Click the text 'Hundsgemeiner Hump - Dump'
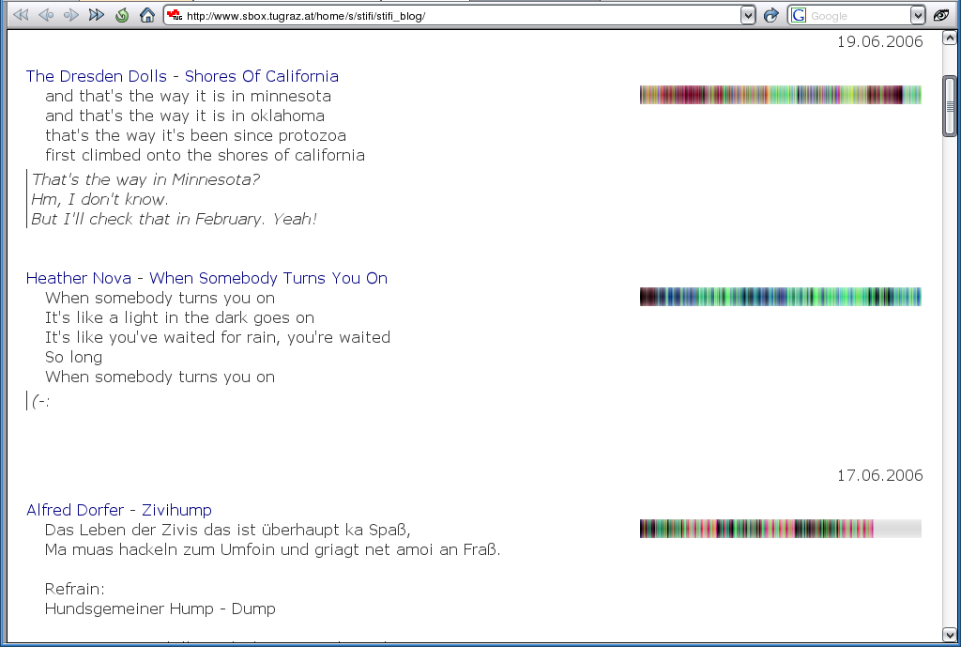Viewport: 961px width, 647px height. (x=160, y=609)
